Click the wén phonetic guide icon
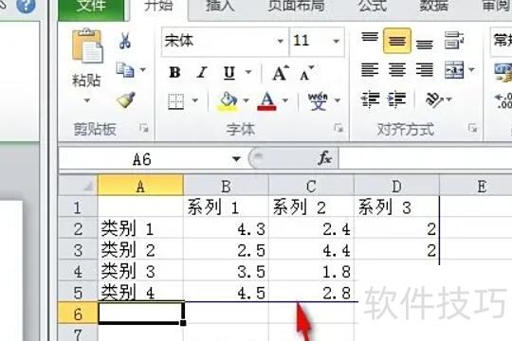512x341 pixels. [318, 100]
